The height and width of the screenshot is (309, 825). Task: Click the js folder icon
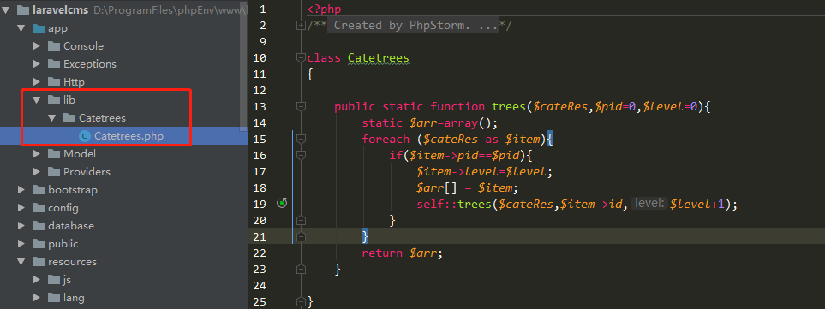pyautogui.click(x=54, y=280)
